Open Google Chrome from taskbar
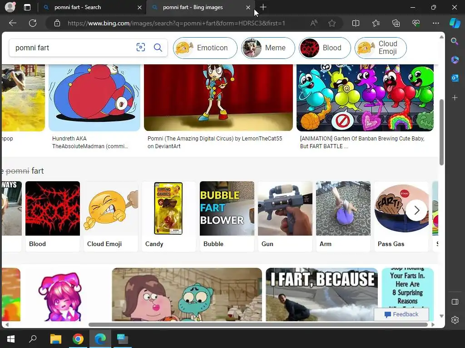Viewport: 465px width, 348px height. [x=78, y=339]
